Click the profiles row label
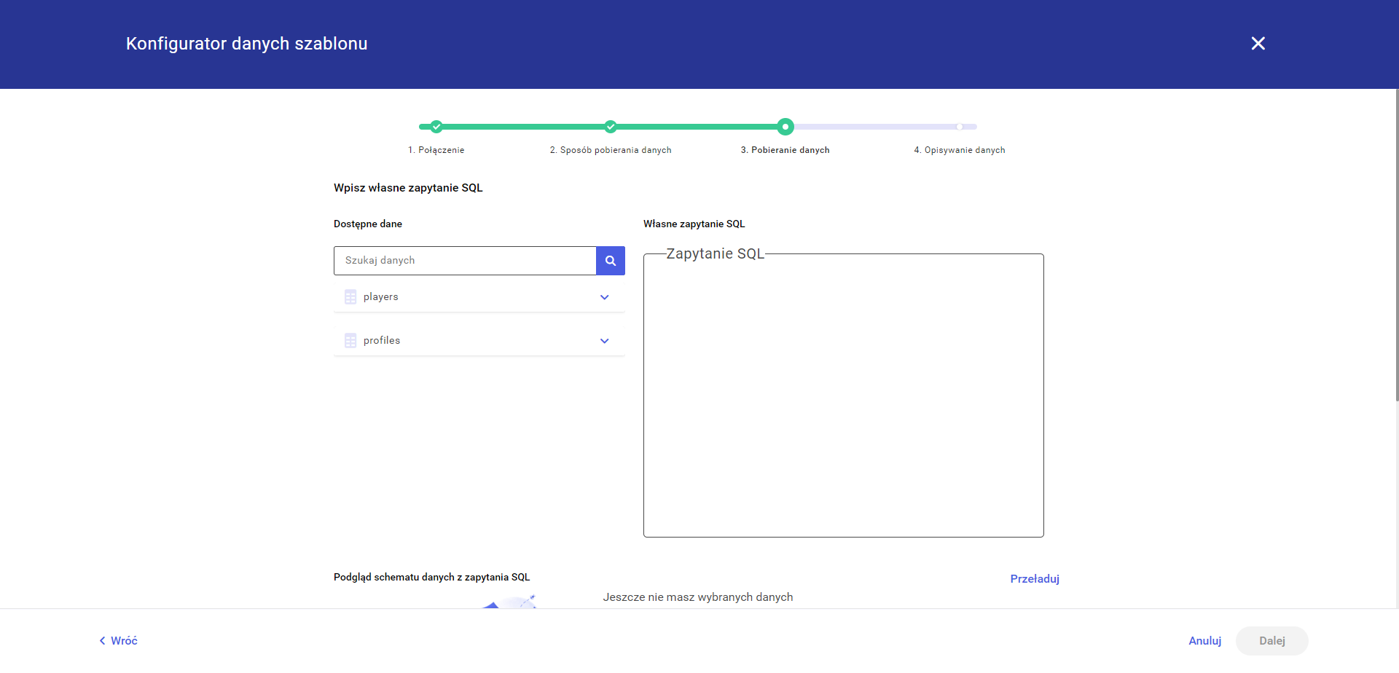The height and width of the screenshot is (673, 1399). (x=382, y=341)
